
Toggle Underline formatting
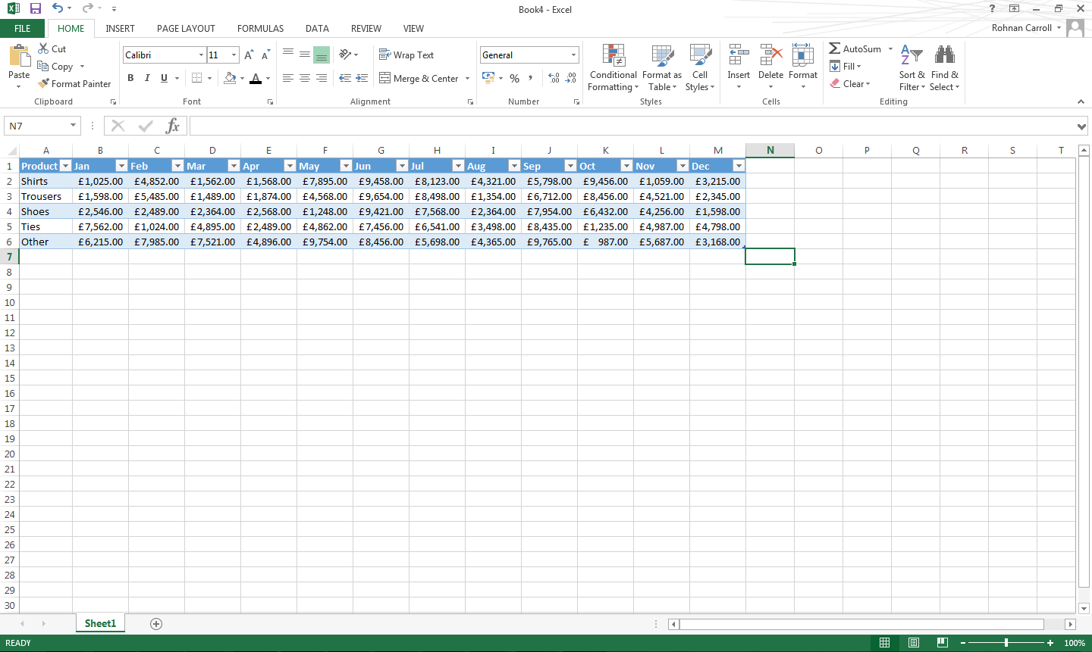pos(164,78)
